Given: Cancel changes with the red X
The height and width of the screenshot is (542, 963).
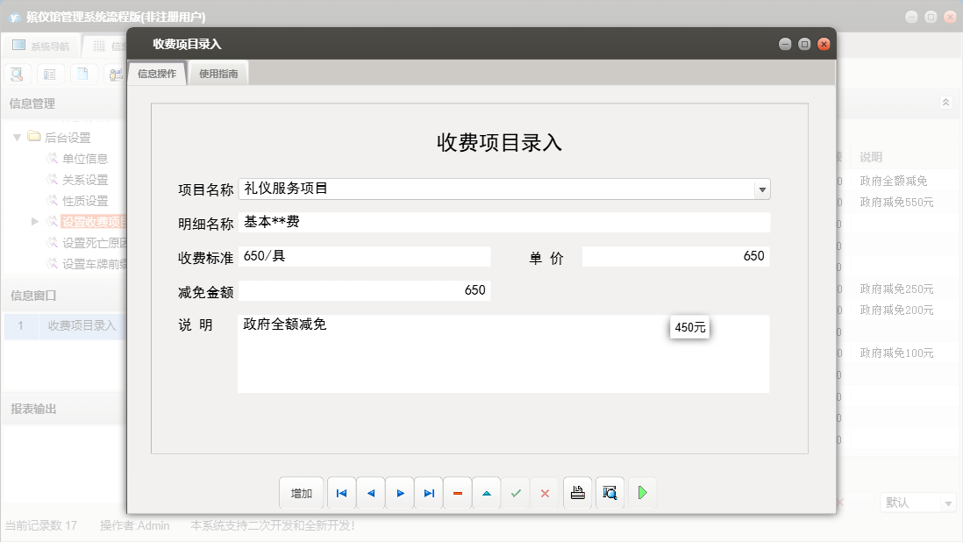Looking at the screenshot, I should [545, 493].
